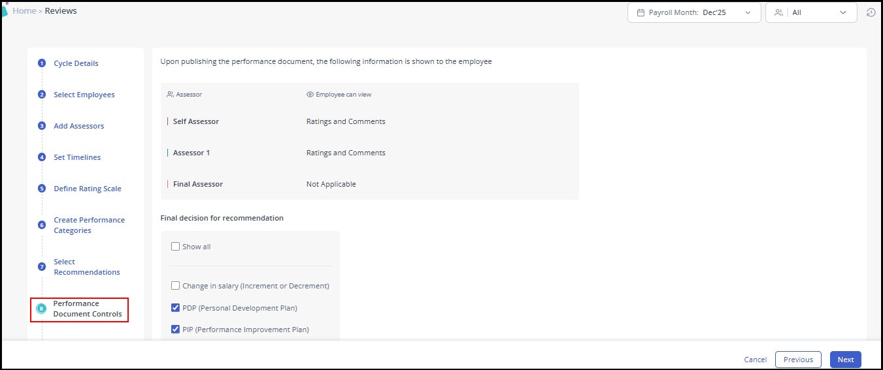Open Create Performance Categories step

click(x=89, y=225)
